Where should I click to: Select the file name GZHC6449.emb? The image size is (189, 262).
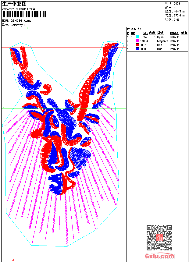point(21,21)
